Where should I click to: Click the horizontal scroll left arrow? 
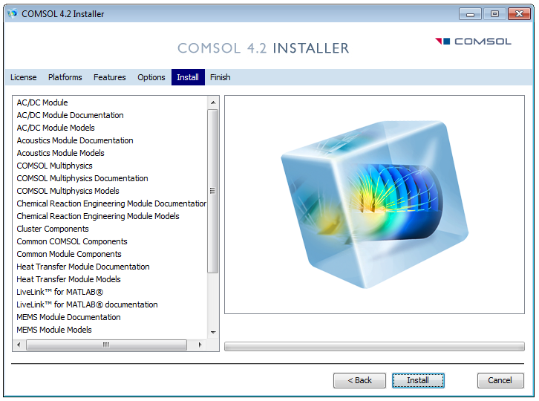(19, 345)
